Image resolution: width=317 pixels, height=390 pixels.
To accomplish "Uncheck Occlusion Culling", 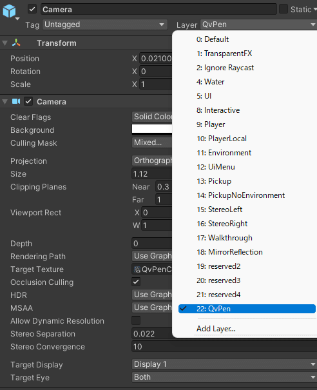I will point(136,282).
